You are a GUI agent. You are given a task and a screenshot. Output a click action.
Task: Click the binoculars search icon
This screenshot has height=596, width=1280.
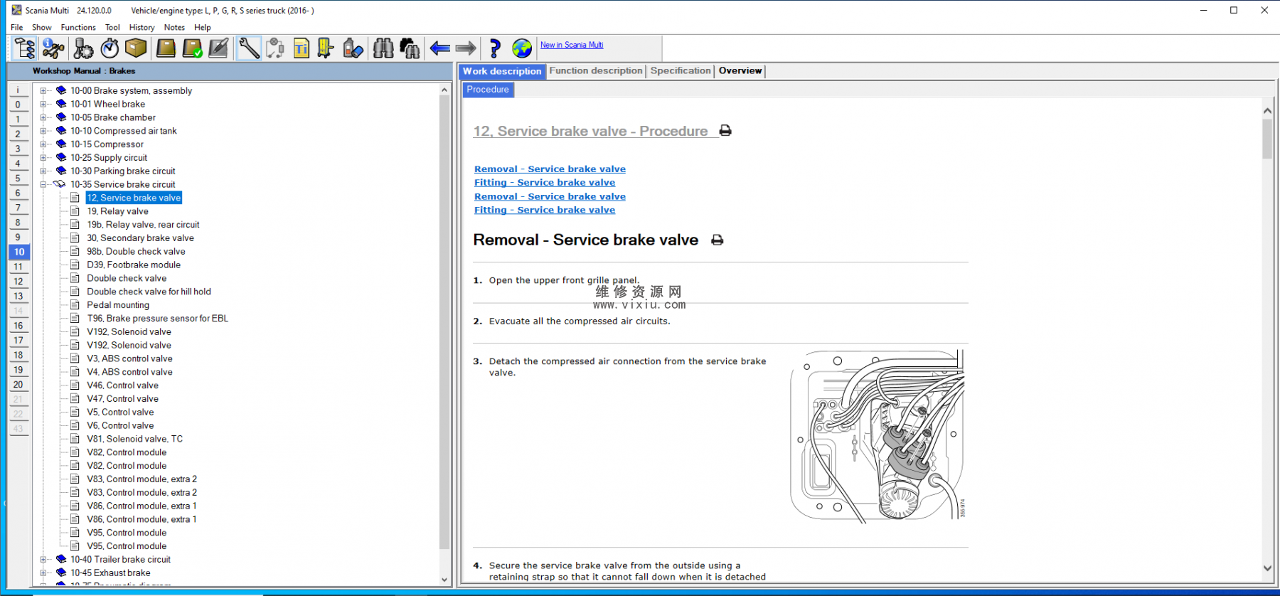pyautogui.click(x=383, y=48)
